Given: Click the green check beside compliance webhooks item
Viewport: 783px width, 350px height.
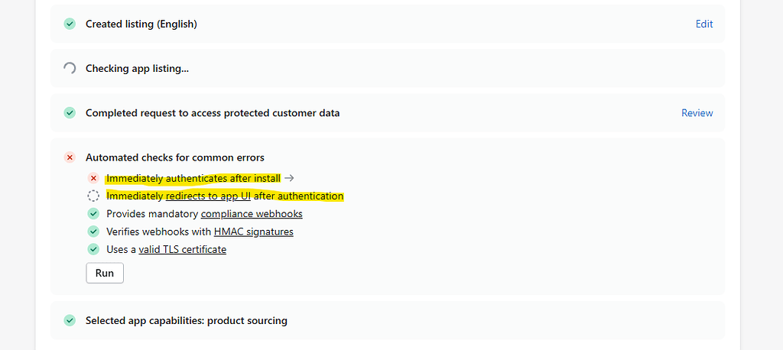Looking at the screenshot, I should pos(93,214).
